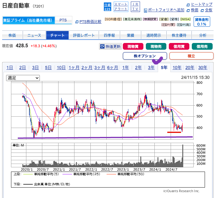Click the refresh icon in 株価更新
This screenshot has width=216, height=198.
tap(102, 46)
